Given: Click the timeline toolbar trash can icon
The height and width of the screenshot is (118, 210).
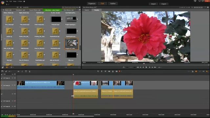Looking at the screenshot, I should pyautogui.click(x=113, y=71).
